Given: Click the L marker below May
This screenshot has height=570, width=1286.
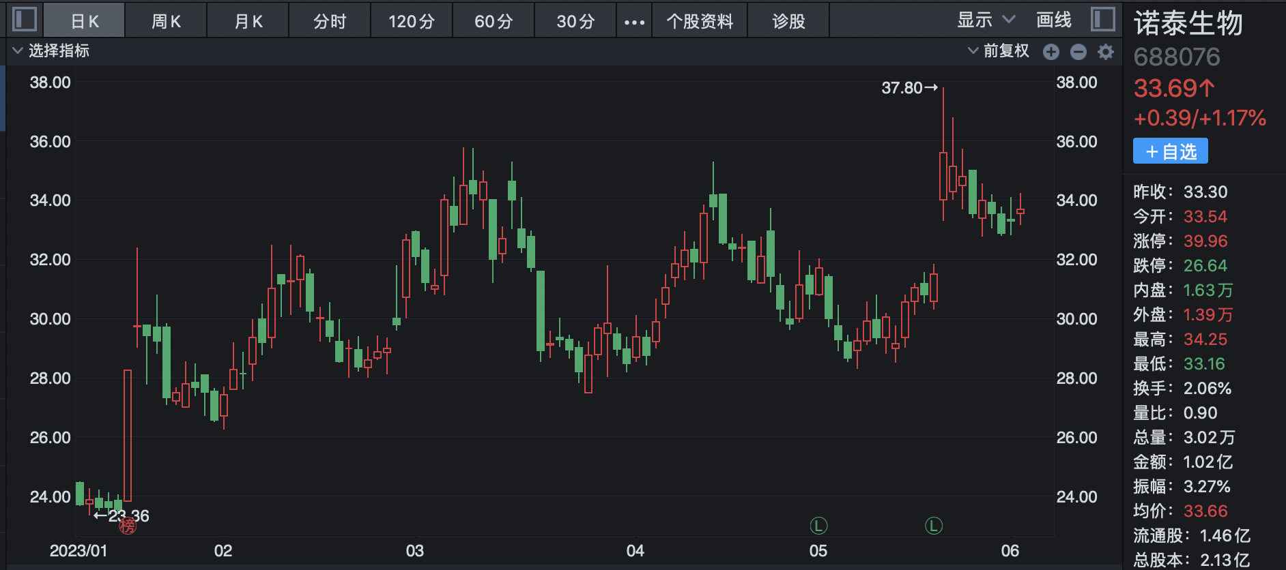Looking at the screenshot, I should tap(818, 526).
